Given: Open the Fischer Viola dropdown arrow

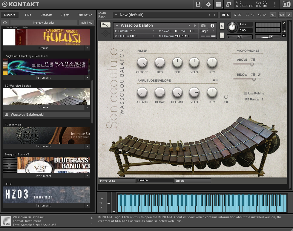Looking at the screenshot, I should tap(87, 146).
